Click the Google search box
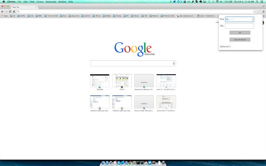Image resolution: width=266 pixels, height=166 pixels. (x=133, y=63)
